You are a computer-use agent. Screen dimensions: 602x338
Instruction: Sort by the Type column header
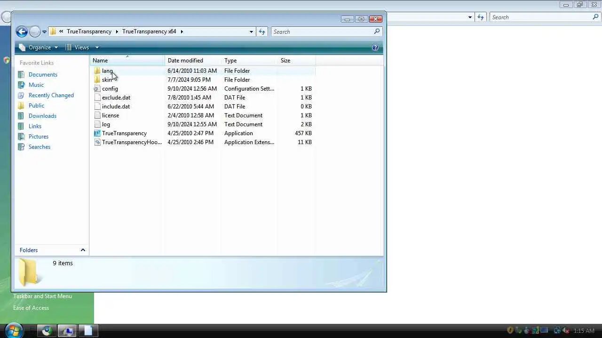click(249, 61)
